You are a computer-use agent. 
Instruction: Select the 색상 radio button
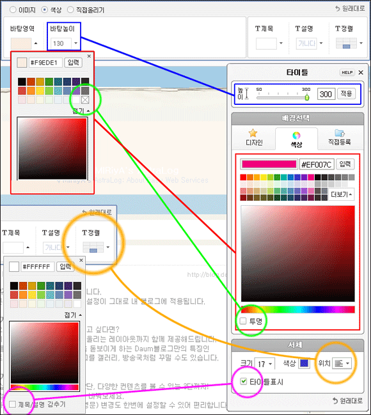click(x=45, y=10)
